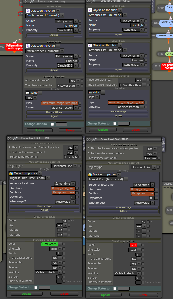
Task: Open Server time dropdown in Draw LineLOW panel
Action: (x=144, y=185)
